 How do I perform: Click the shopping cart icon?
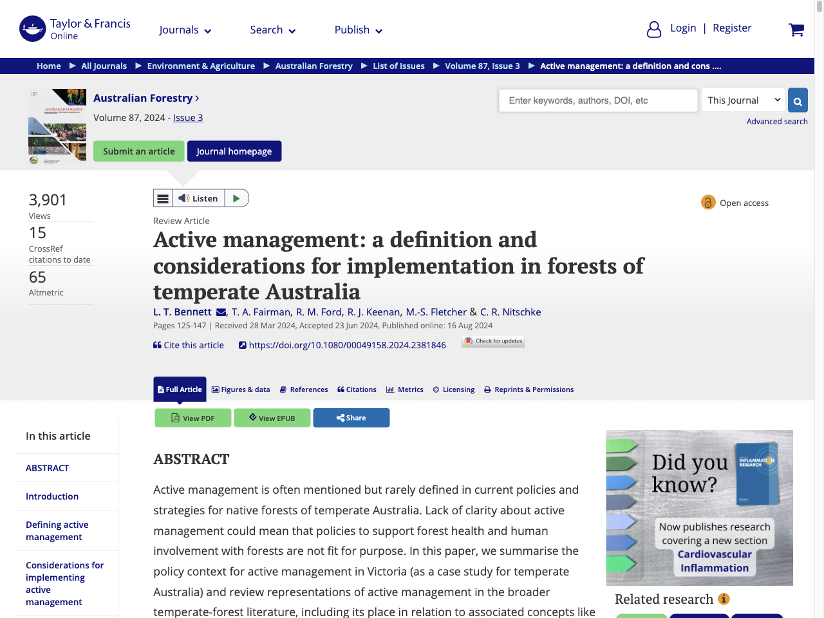(x=796, y=30)
